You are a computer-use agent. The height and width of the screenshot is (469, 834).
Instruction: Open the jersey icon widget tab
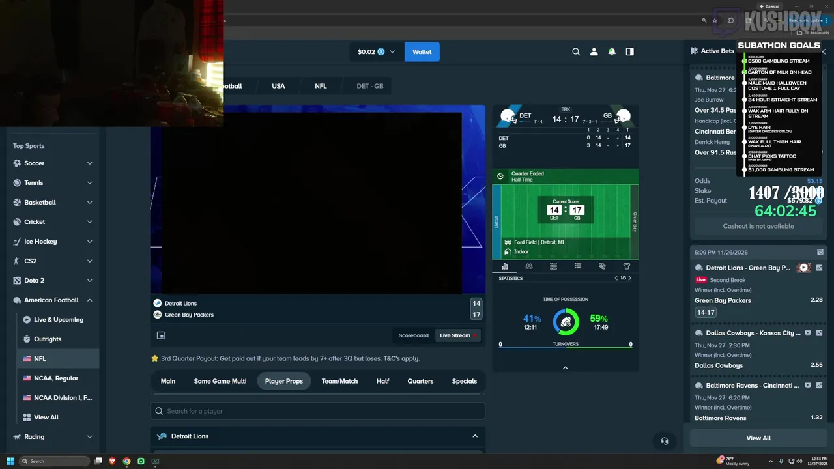(627, 266)
